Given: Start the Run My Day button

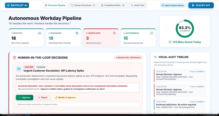Looking at the screenshot, I should point(201,5).
